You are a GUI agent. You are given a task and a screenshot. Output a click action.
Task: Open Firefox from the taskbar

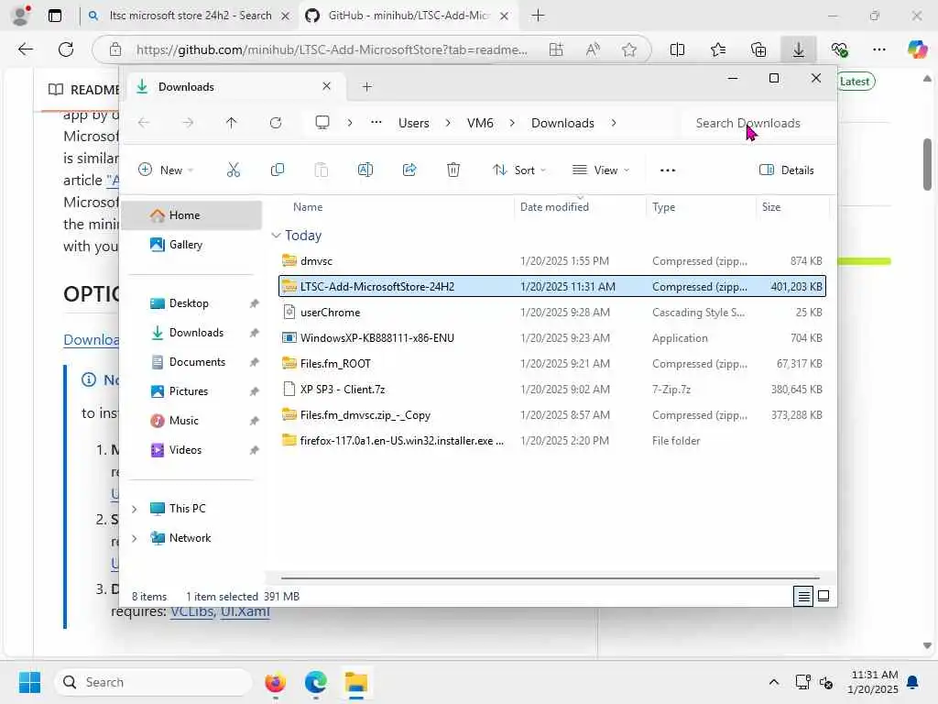[x=275, y=682]
